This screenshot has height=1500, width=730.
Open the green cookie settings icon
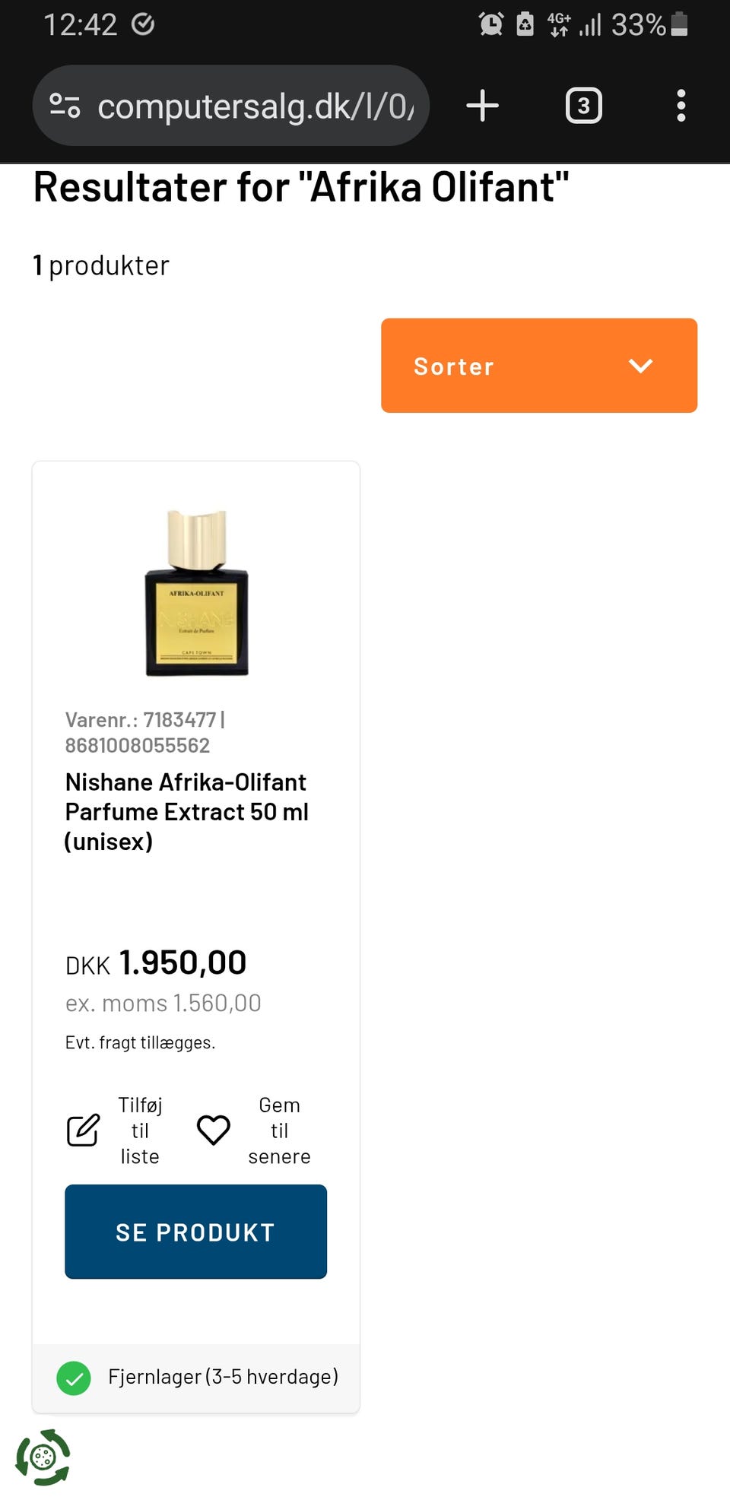[43, 1457]
